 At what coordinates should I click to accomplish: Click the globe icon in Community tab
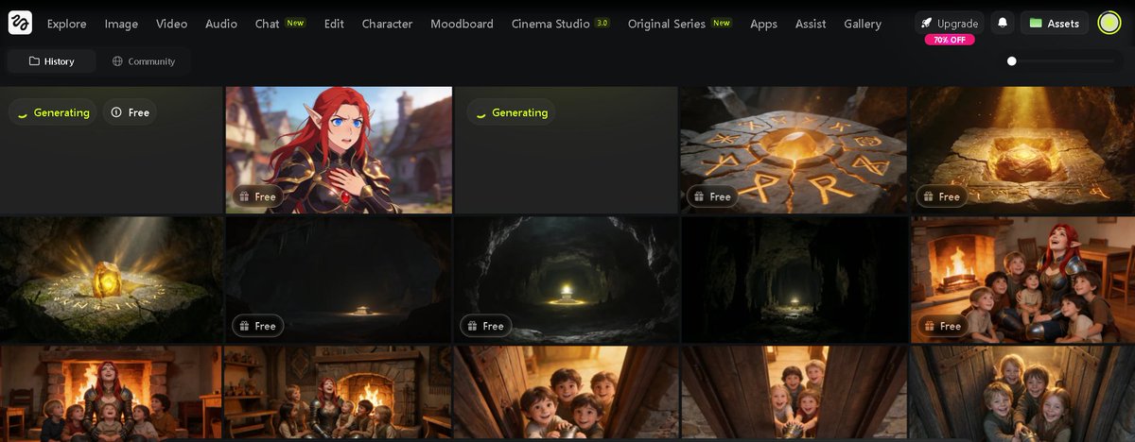117,61
